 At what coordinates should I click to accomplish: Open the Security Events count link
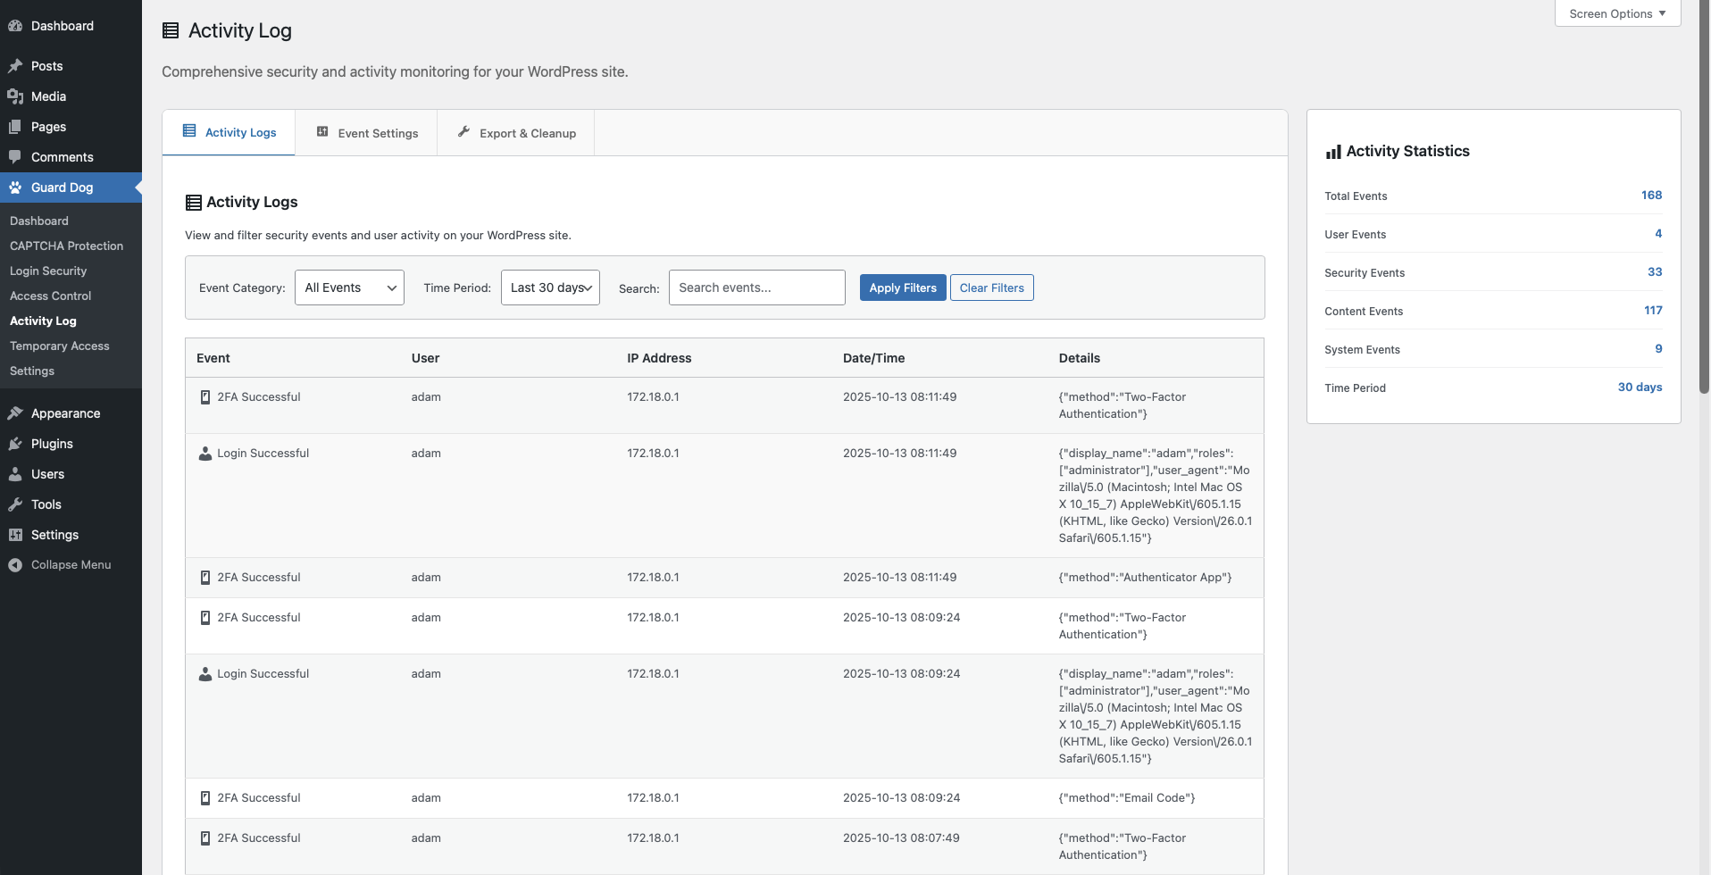tap(1654, 271)
